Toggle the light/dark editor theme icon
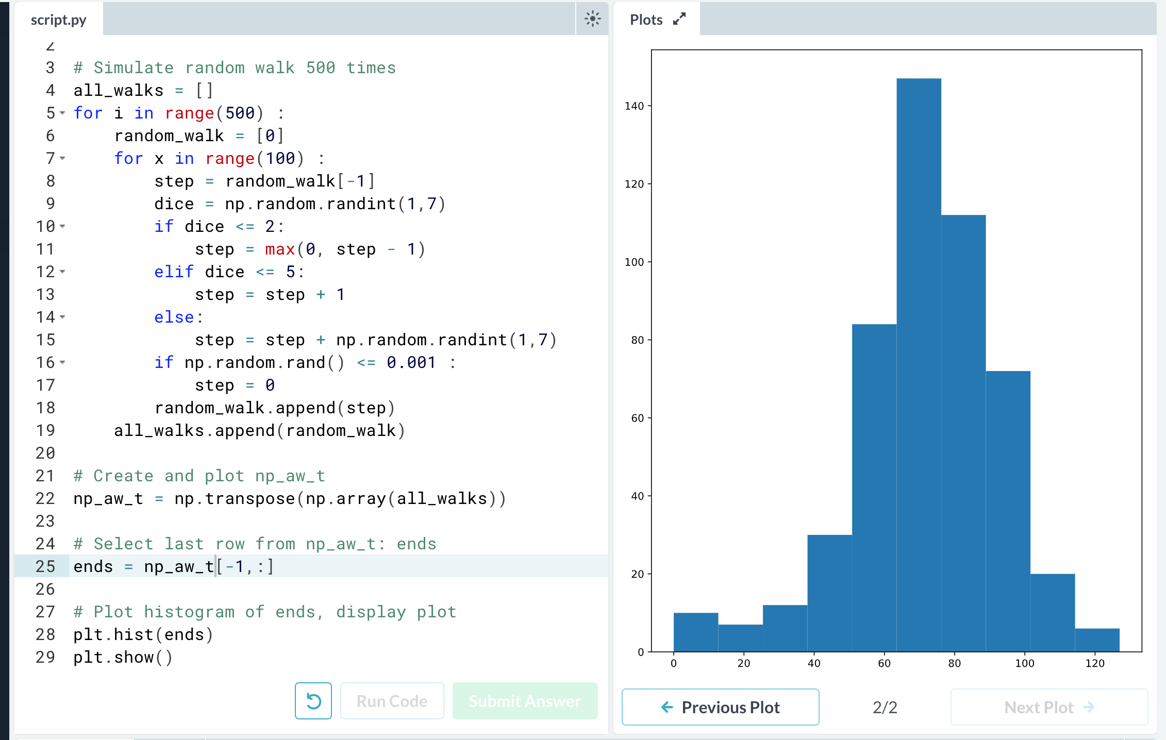Screen dimensions: 1166x740 point(592,19)
